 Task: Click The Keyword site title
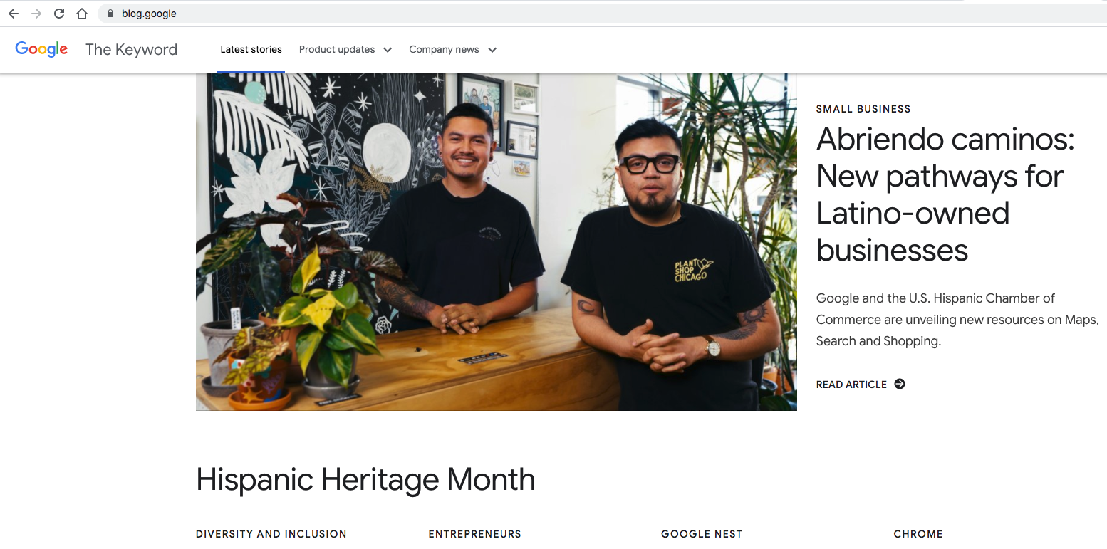[x=131, y=49]
